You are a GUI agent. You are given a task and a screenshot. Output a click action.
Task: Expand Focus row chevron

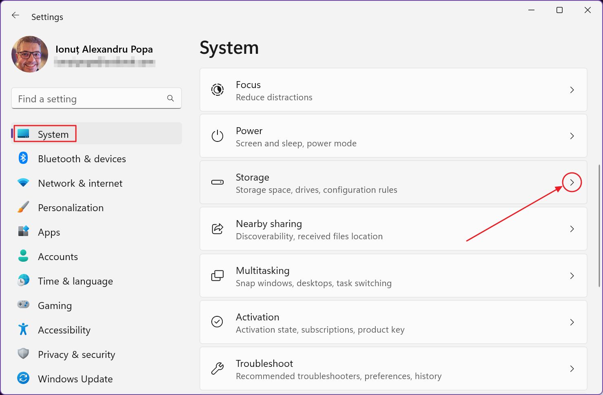coord(572,90)
